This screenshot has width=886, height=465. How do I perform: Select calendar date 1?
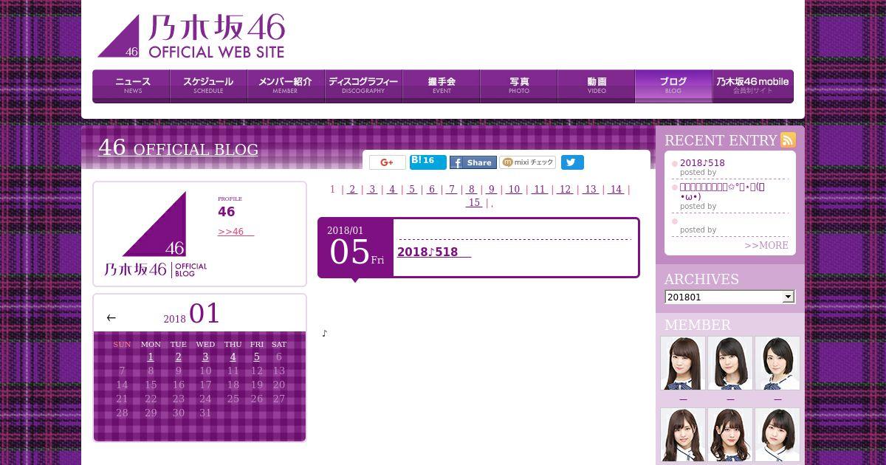point(151,357)
